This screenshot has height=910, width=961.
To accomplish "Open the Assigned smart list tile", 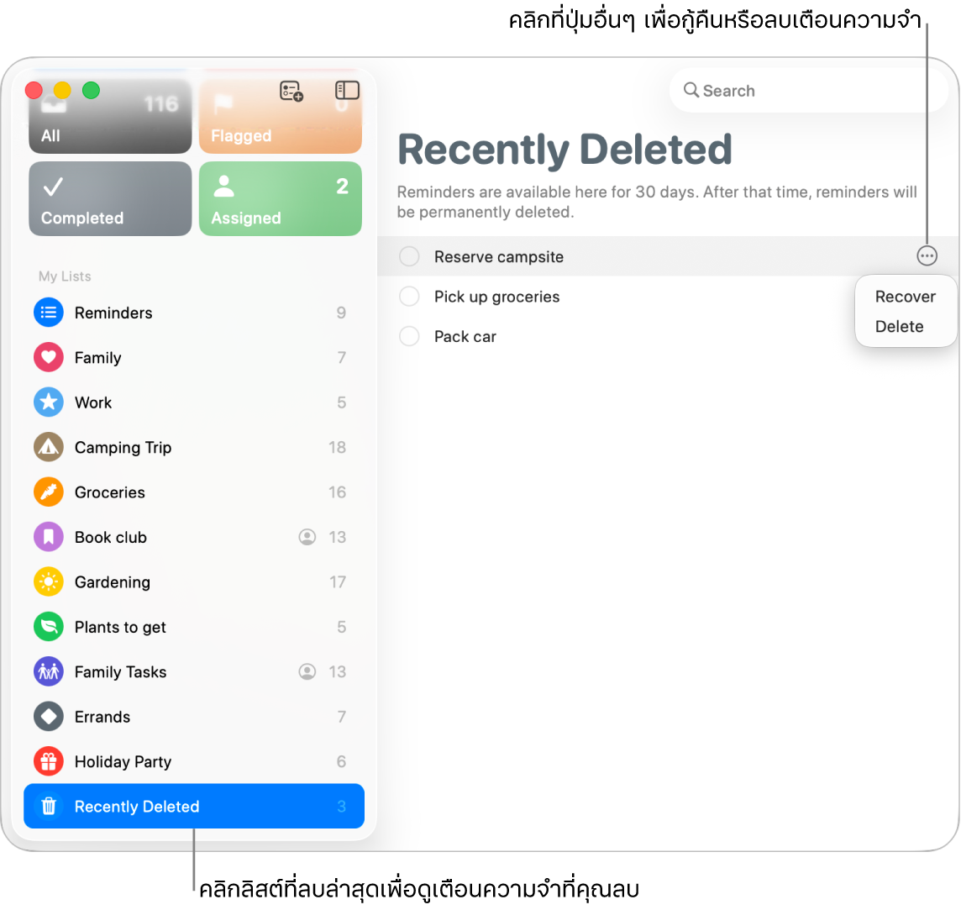I will point(280,198).
